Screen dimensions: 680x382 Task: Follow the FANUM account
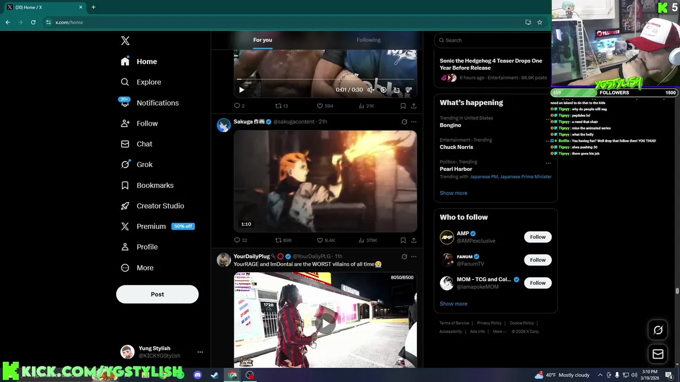click(538, 260)
